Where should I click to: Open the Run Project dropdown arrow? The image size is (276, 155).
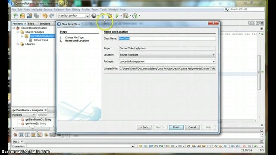click(x=121, y=15)
